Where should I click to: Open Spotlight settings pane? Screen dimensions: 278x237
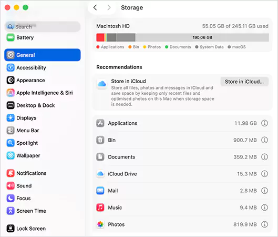43,143
